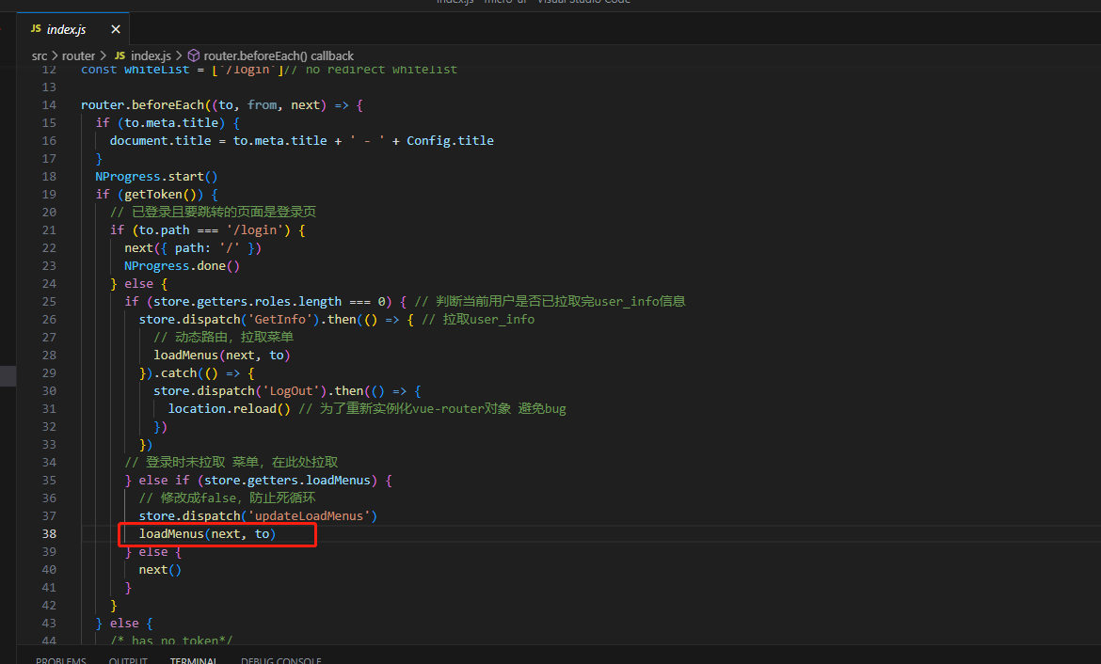
Task: Click the highlighted loadMenus(next, to) code line
Action: pos(206,533)
